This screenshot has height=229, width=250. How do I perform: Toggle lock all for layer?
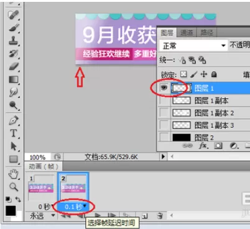[x=214, y=74]
